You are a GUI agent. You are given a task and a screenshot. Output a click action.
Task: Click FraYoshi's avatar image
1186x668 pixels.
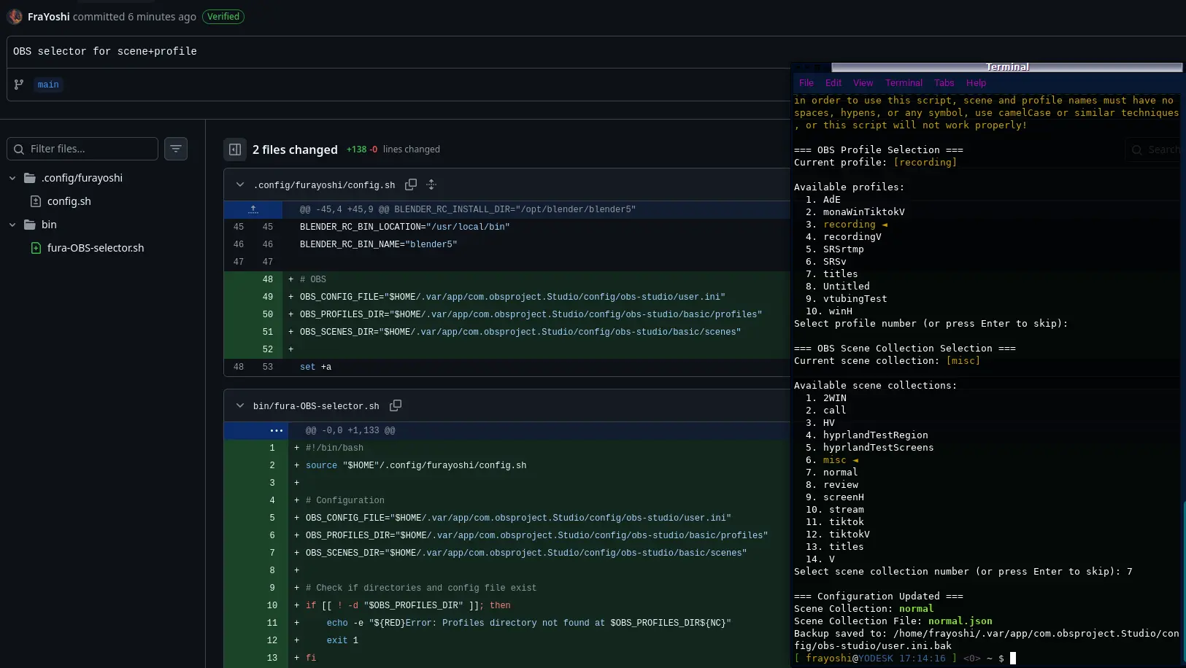(15, 17)
